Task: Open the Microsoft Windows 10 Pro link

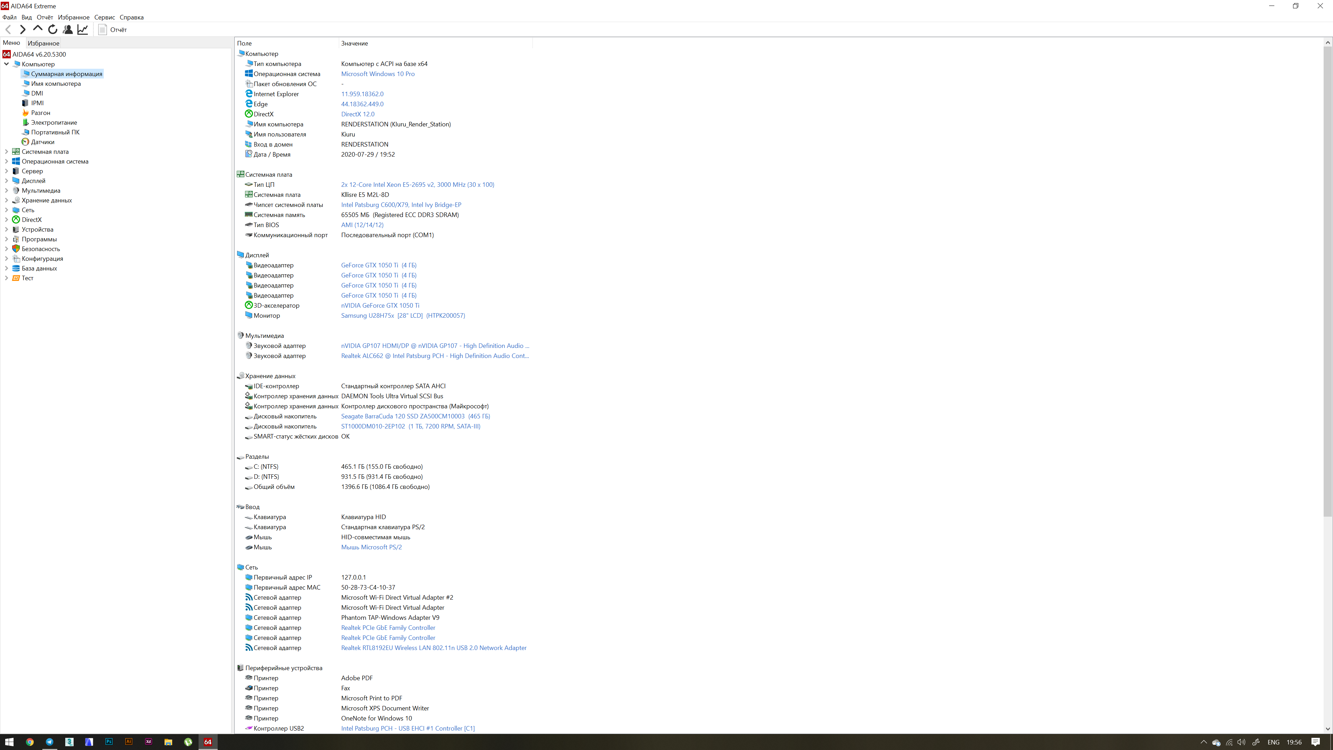Action: (x=378, y=74)
